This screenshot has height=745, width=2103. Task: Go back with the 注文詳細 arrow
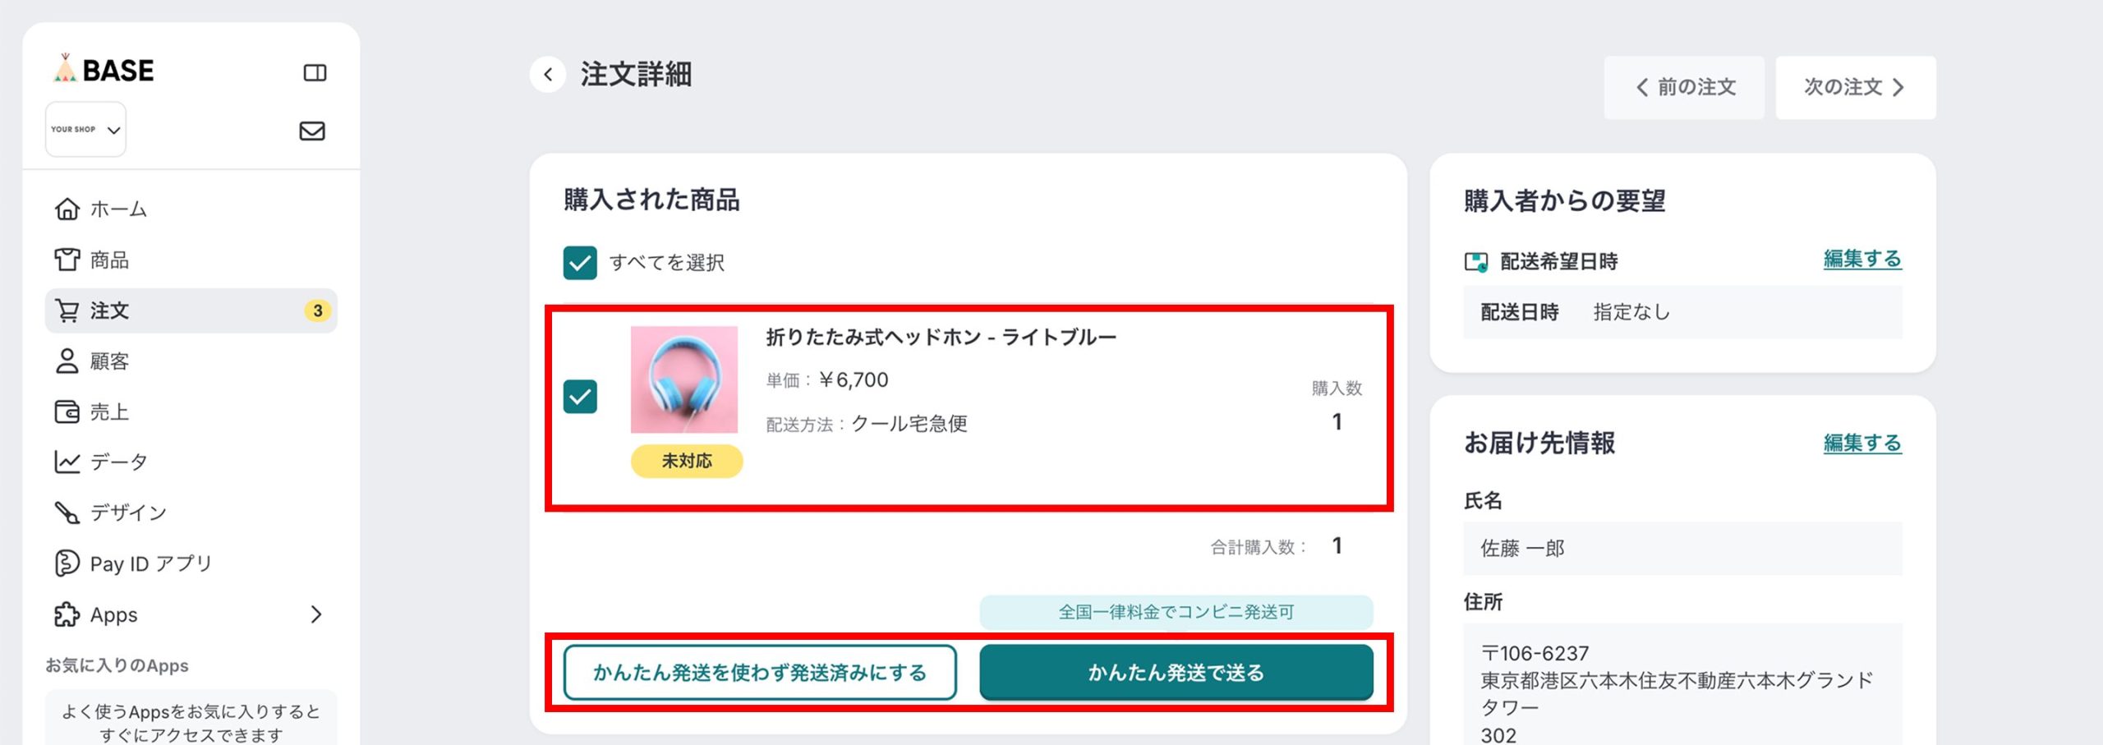point(548,75)
